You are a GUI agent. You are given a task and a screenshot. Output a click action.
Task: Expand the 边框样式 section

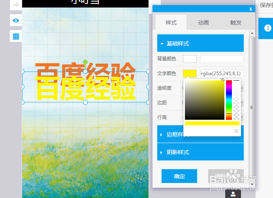(x=200, y=134)
